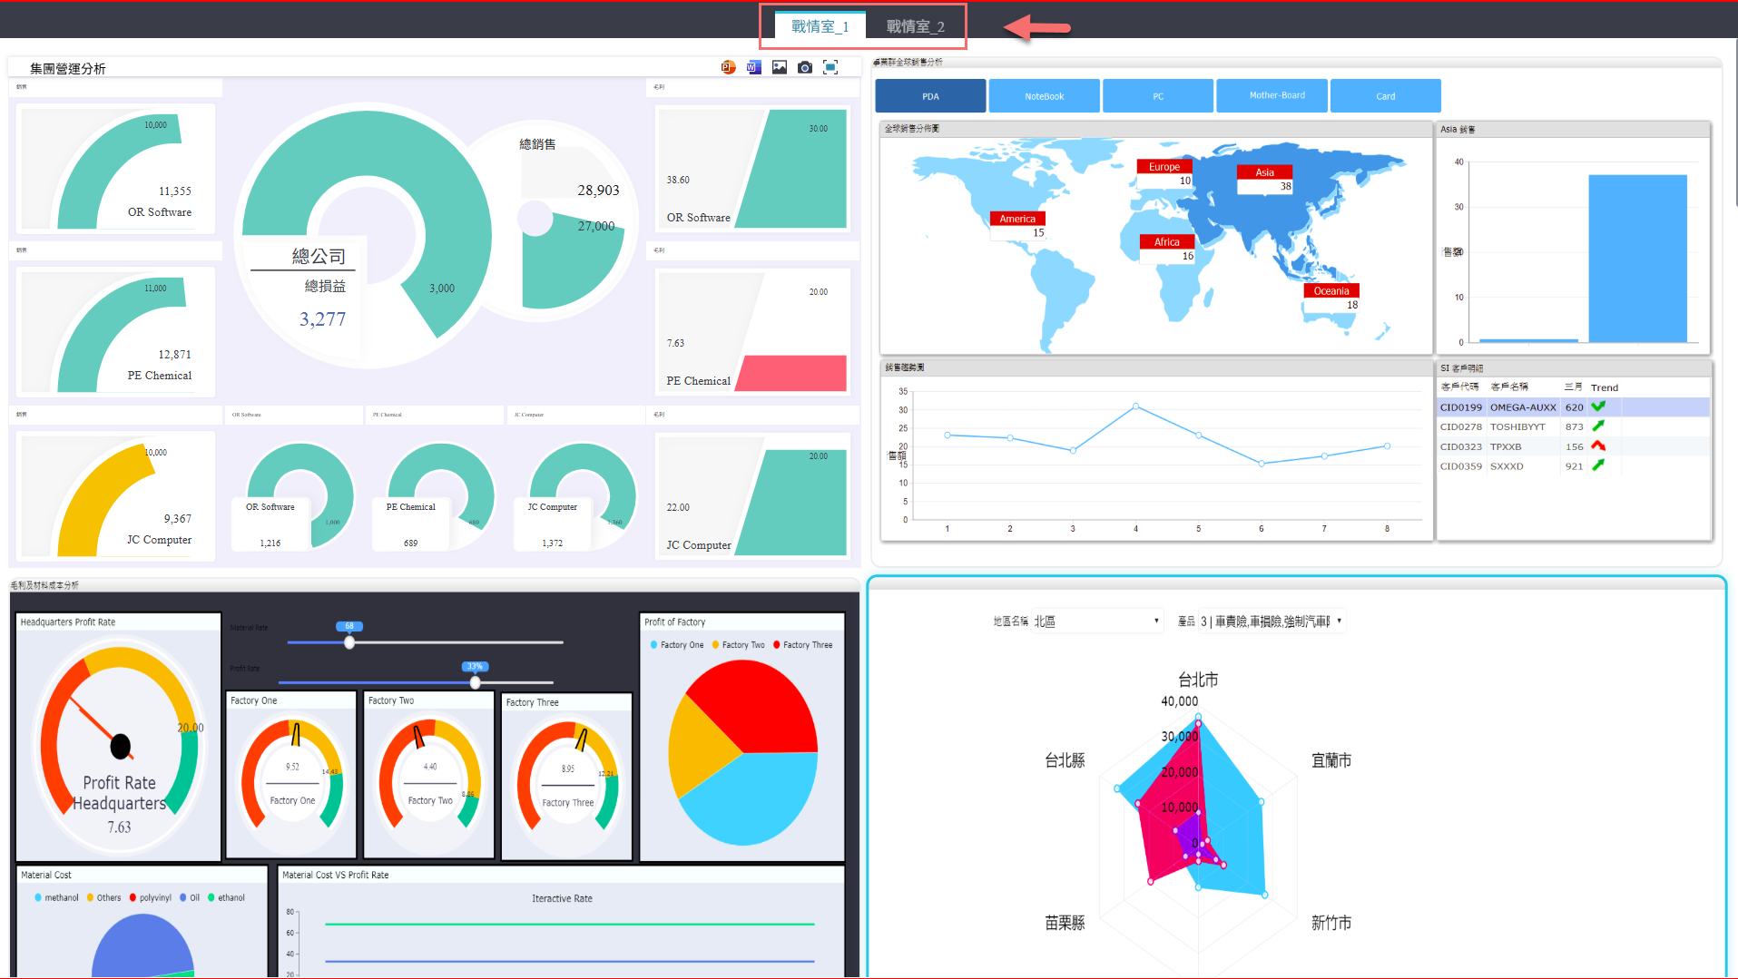Screen dimensions: 1738x979
Task: Select the 戰情室_1 tab
Action: (x=820, y=26)
